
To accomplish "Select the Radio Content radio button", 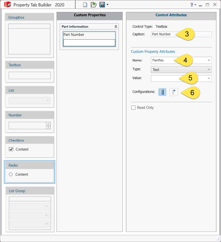I will click(x=11, y=174).
